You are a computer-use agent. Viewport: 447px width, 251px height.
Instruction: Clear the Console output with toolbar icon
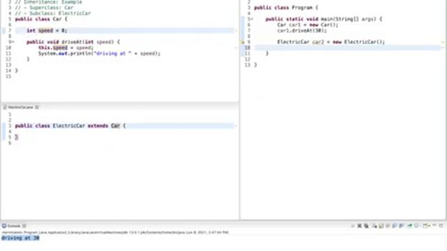point(374,226)
